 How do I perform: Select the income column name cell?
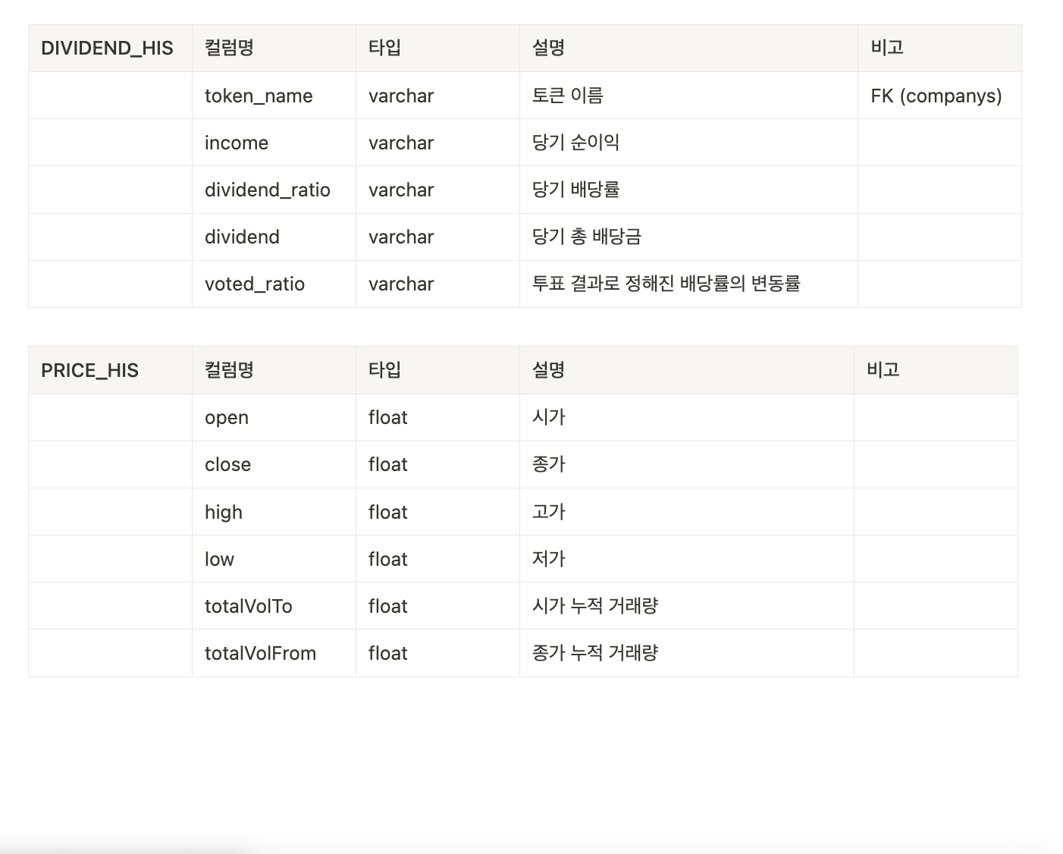[274, 143]
